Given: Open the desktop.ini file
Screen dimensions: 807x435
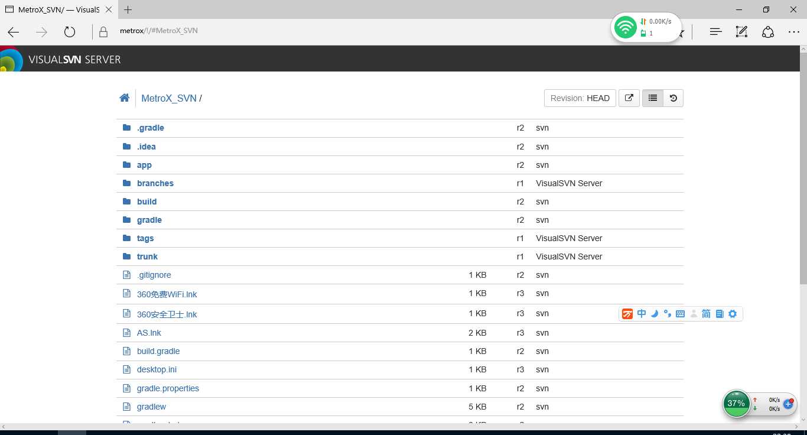Looking at the screenshot, I should [x=157, y=369].
